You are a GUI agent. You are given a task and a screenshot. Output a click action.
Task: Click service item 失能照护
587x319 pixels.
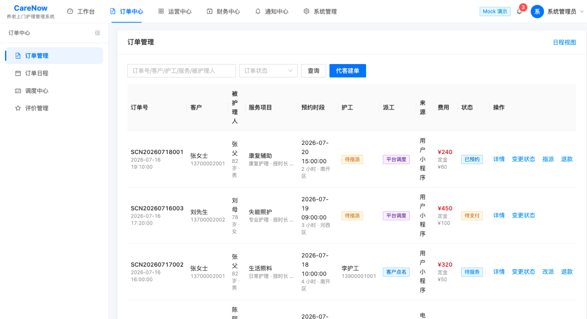click(x=260, y=212)
